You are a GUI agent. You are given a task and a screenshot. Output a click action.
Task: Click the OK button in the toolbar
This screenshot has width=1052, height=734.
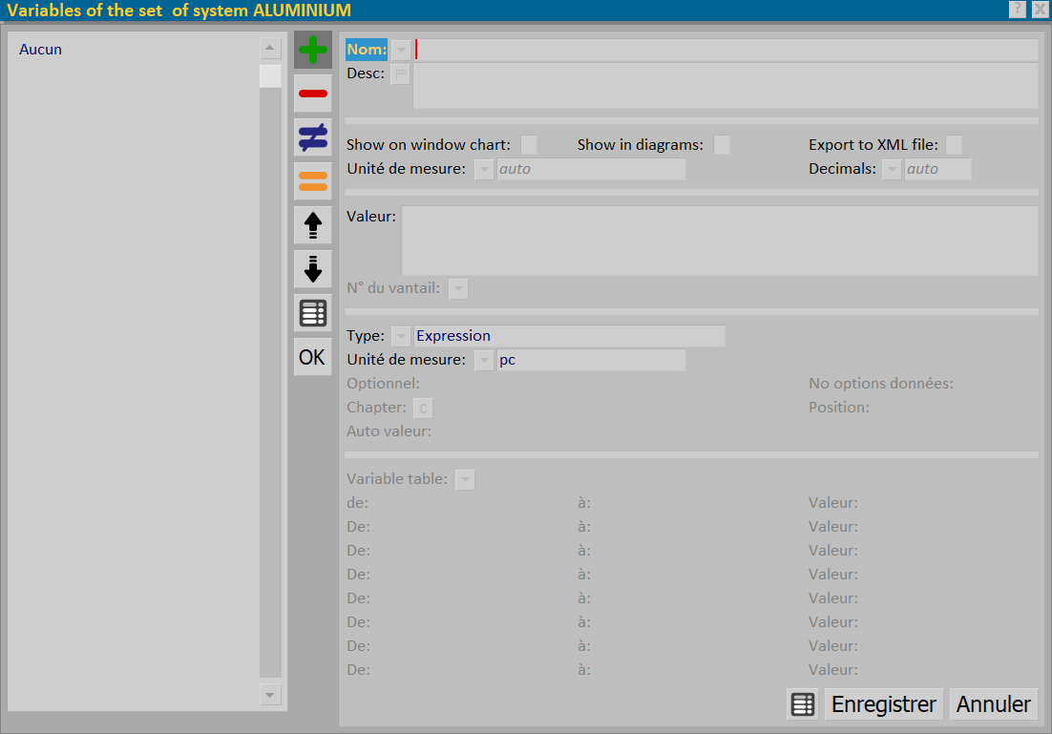313,357
